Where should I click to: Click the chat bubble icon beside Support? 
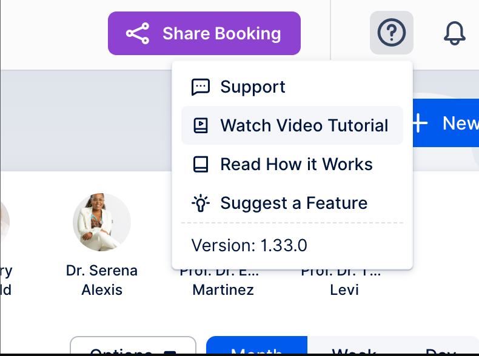201,87
